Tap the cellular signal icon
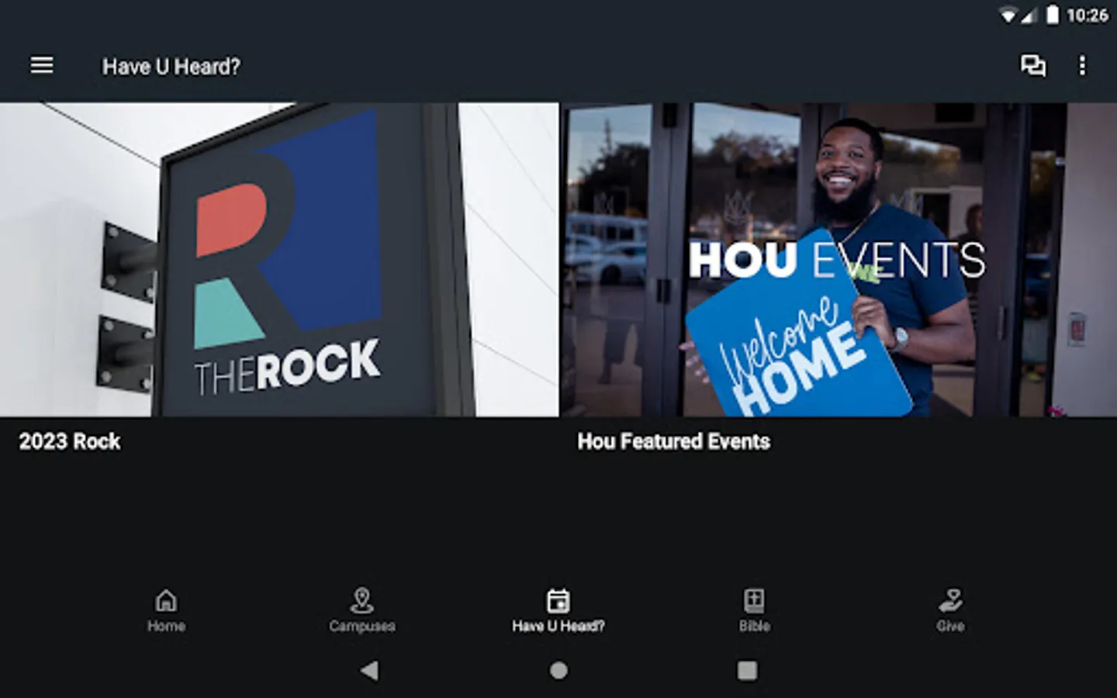The image size is (1117, 698). [1029, 16]
